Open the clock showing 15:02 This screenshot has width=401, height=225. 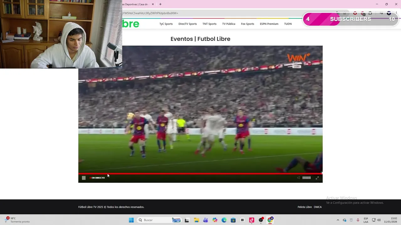pyautogui.click(x=391, y=220)
